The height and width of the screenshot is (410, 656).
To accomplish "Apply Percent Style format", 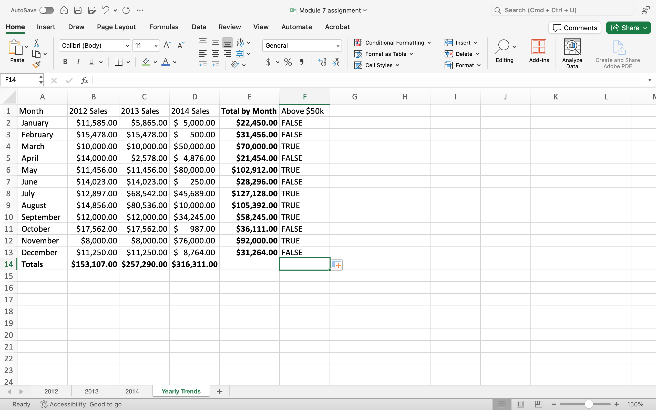I will (x=288, y=62).
